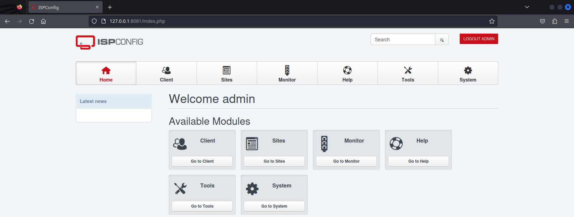Image resolution: width=574 pixels, height=217 pixels.
Task: Click the Go to Sites button
Action: pyautogui.click(x=274, y=161)
